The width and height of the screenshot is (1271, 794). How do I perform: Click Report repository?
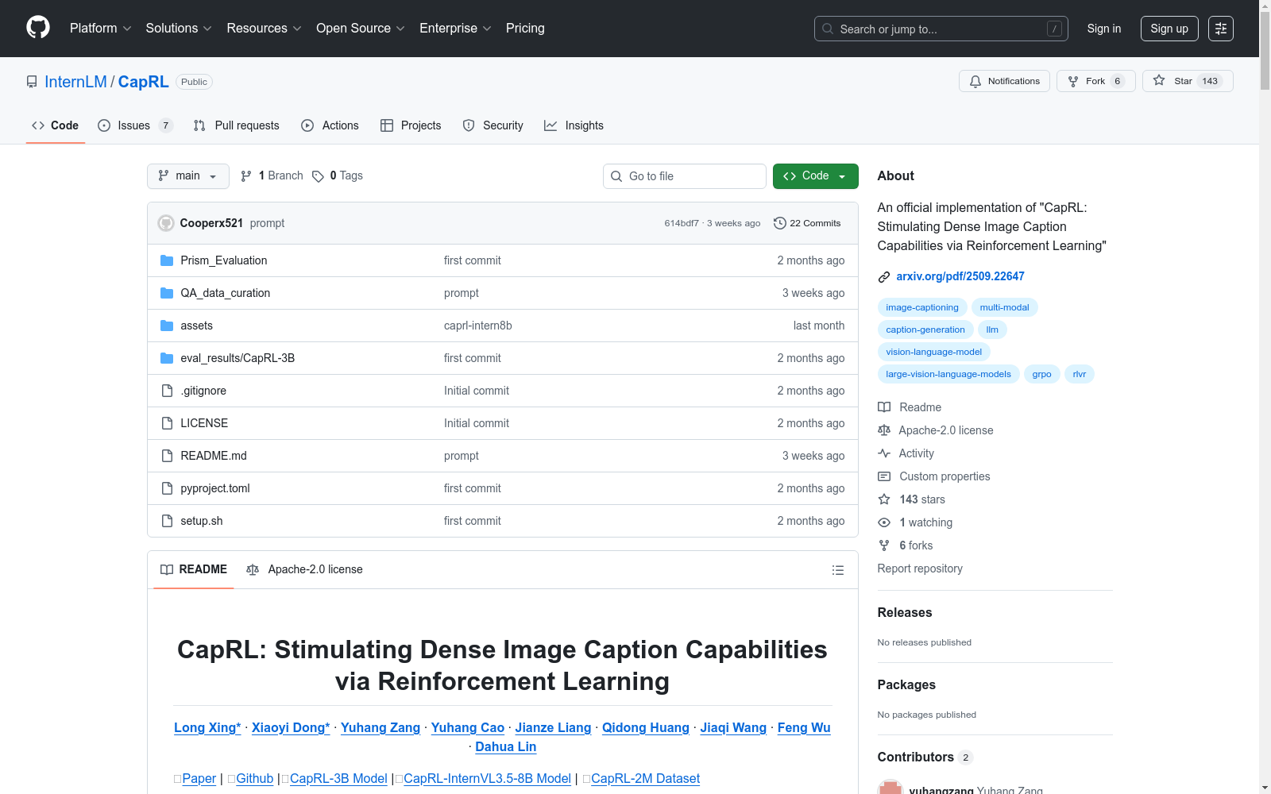pyautogui.click(x=920, y=569)
